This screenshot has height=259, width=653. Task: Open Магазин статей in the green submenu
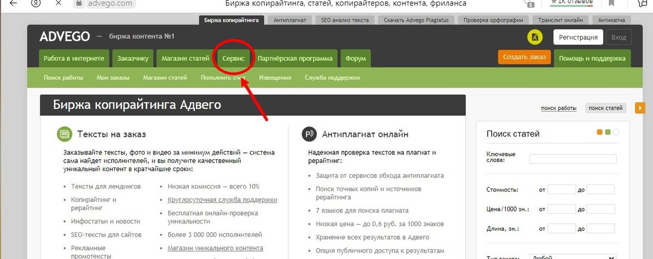(165, 78)
